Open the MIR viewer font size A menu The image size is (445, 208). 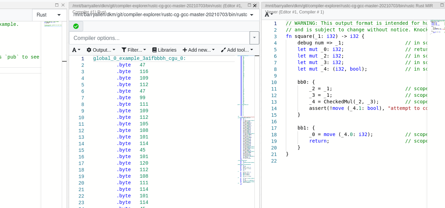click(x=267, y=15)
